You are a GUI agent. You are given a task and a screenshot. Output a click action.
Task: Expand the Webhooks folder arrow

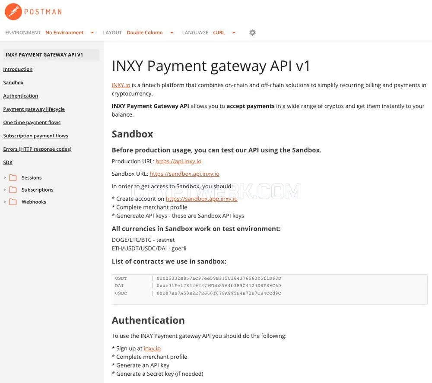(5, 202)
